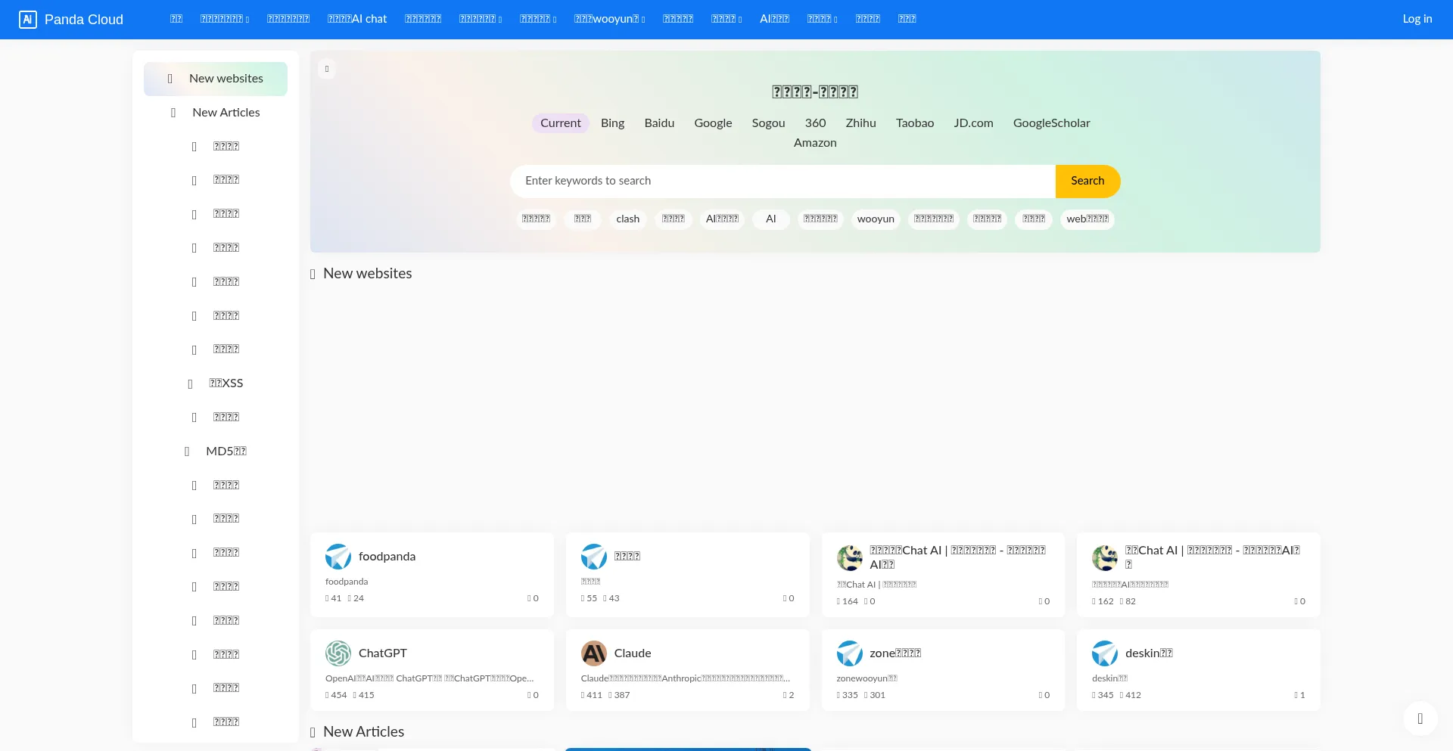Switch search engine to Baidu
This screenshot has height=751, width=1453.
pyautogui.click(x=659, y=123)
